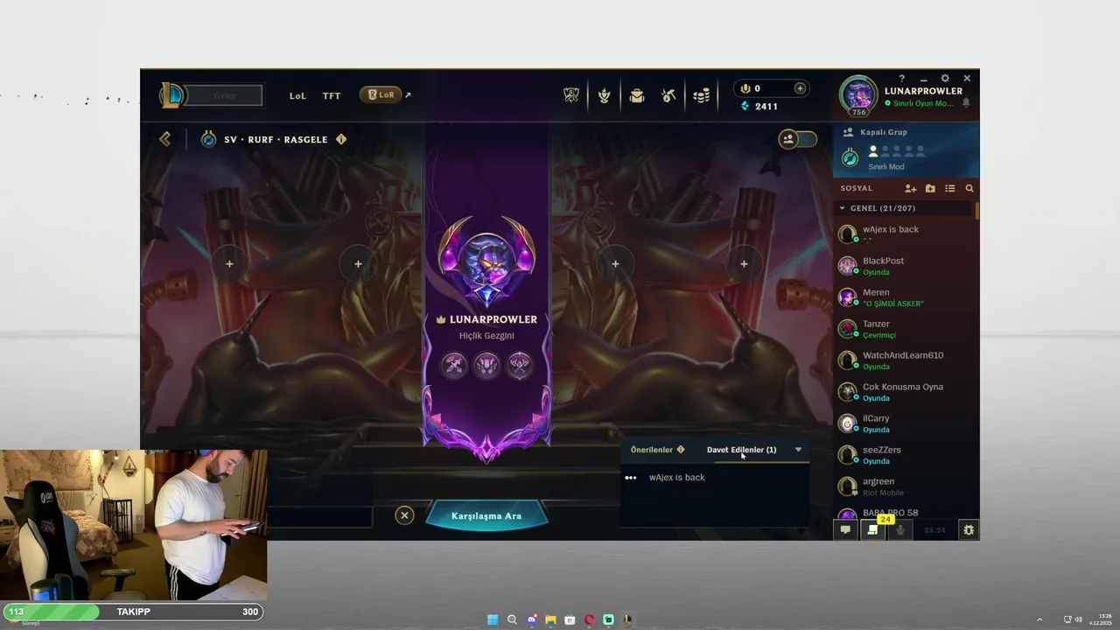This screenshot has width=1120, height=630.
Task: Invite player in slot right of the banner
Action: point(615,263)
